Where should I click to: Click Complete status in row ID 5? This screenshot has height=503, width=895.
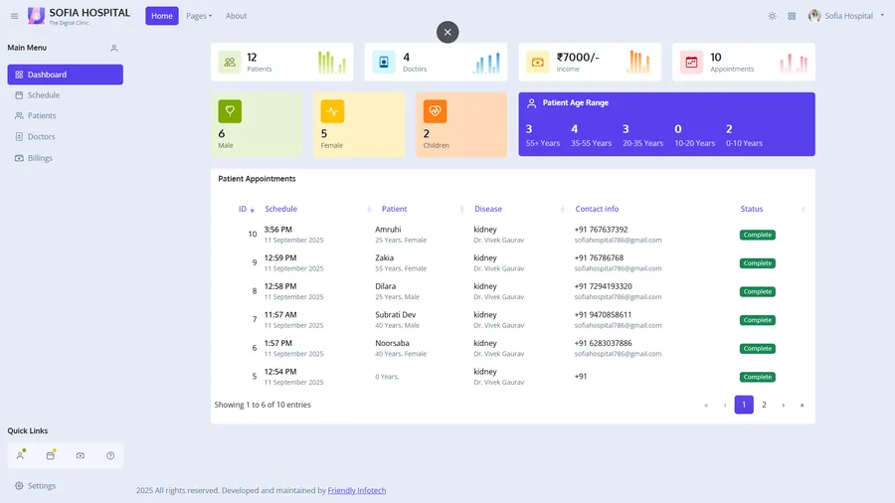(x=758, y=377)
